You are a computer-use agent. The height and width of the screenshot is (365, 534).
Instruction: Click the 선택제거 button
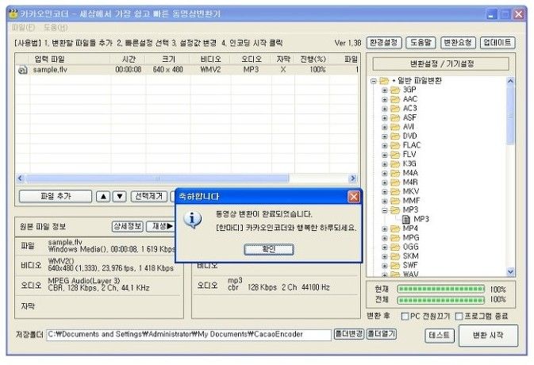pos(149,197)
